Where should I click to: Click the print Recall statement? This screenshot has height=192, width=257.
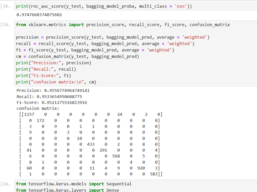click(x=46, y=69)
